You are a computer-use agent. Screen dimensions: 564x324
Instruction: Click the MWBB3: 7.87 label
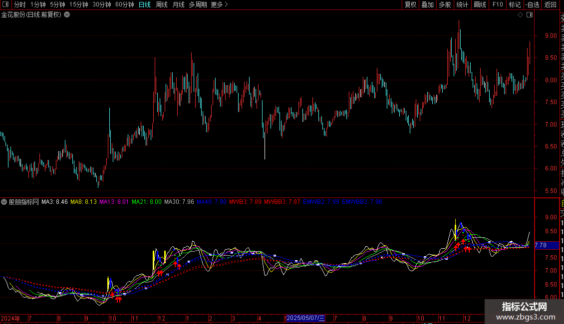(282, 202)
